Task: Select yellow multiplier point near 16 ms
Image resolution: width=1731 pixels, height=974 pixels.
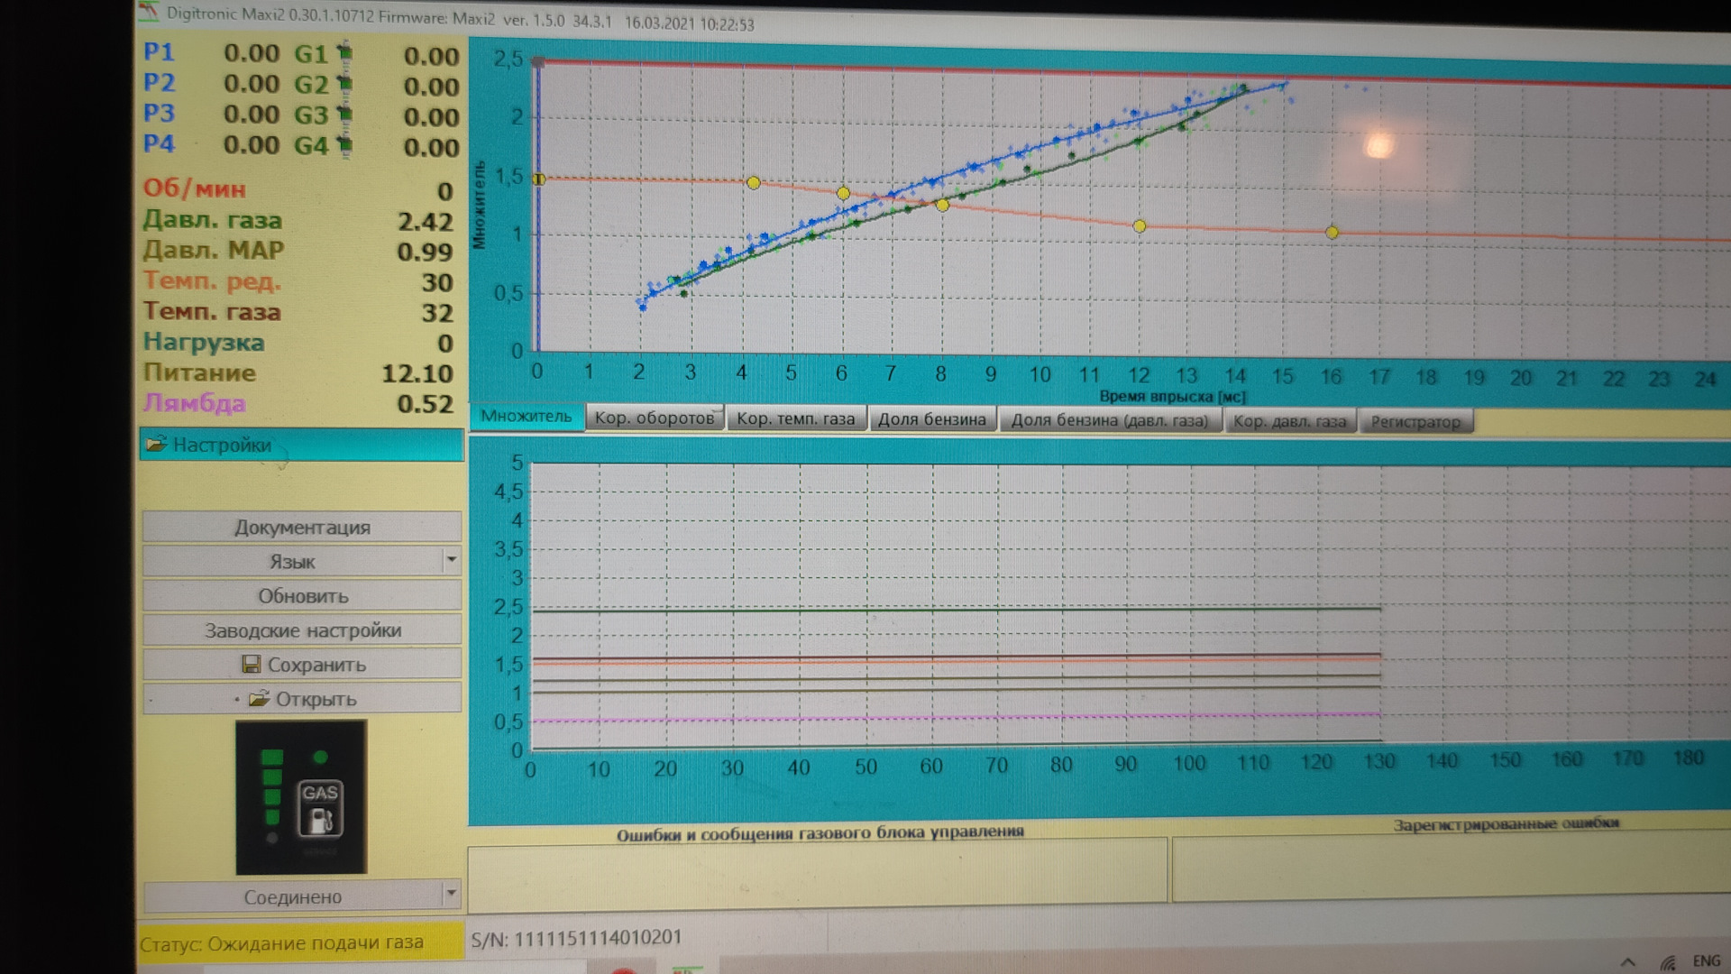Action: 1332,232
